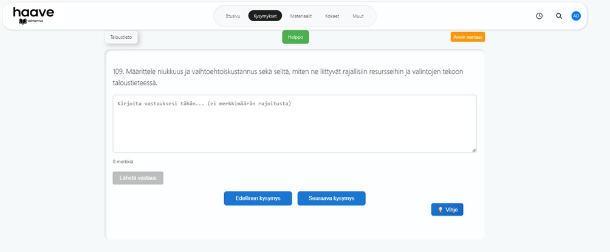The height and width of the screenshot is (252, 610).
Task: Switch to the Kokeet tab
Action: (x=332, y=16)
